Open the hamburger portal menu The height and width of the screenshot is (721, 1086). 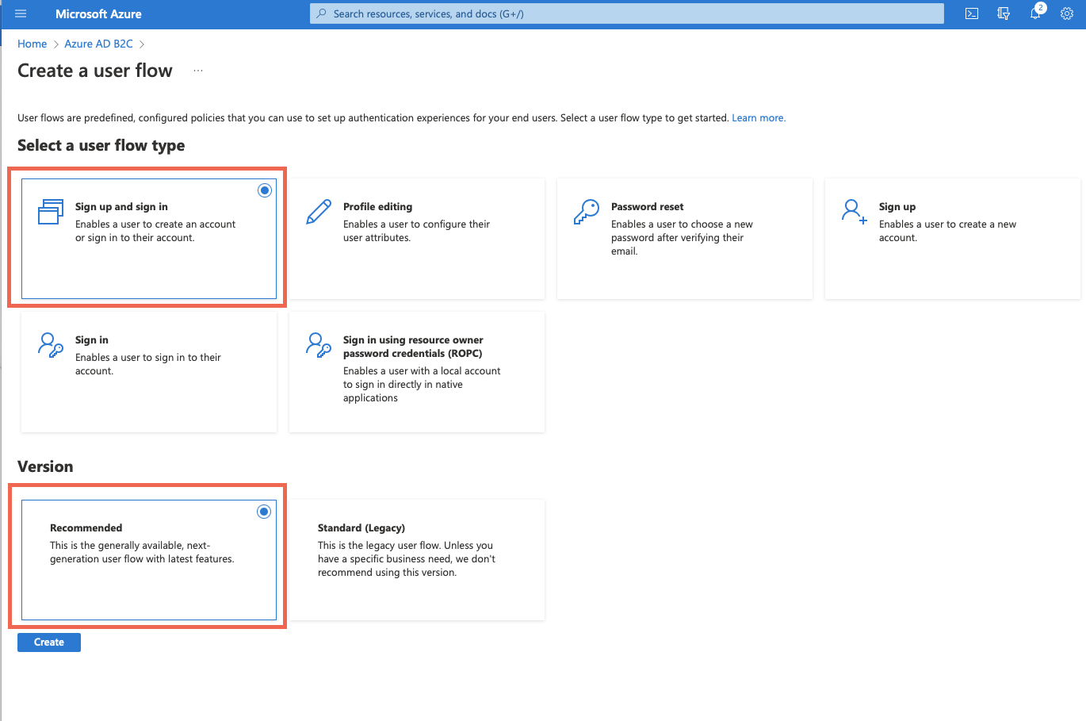click(x=21, y=14)
